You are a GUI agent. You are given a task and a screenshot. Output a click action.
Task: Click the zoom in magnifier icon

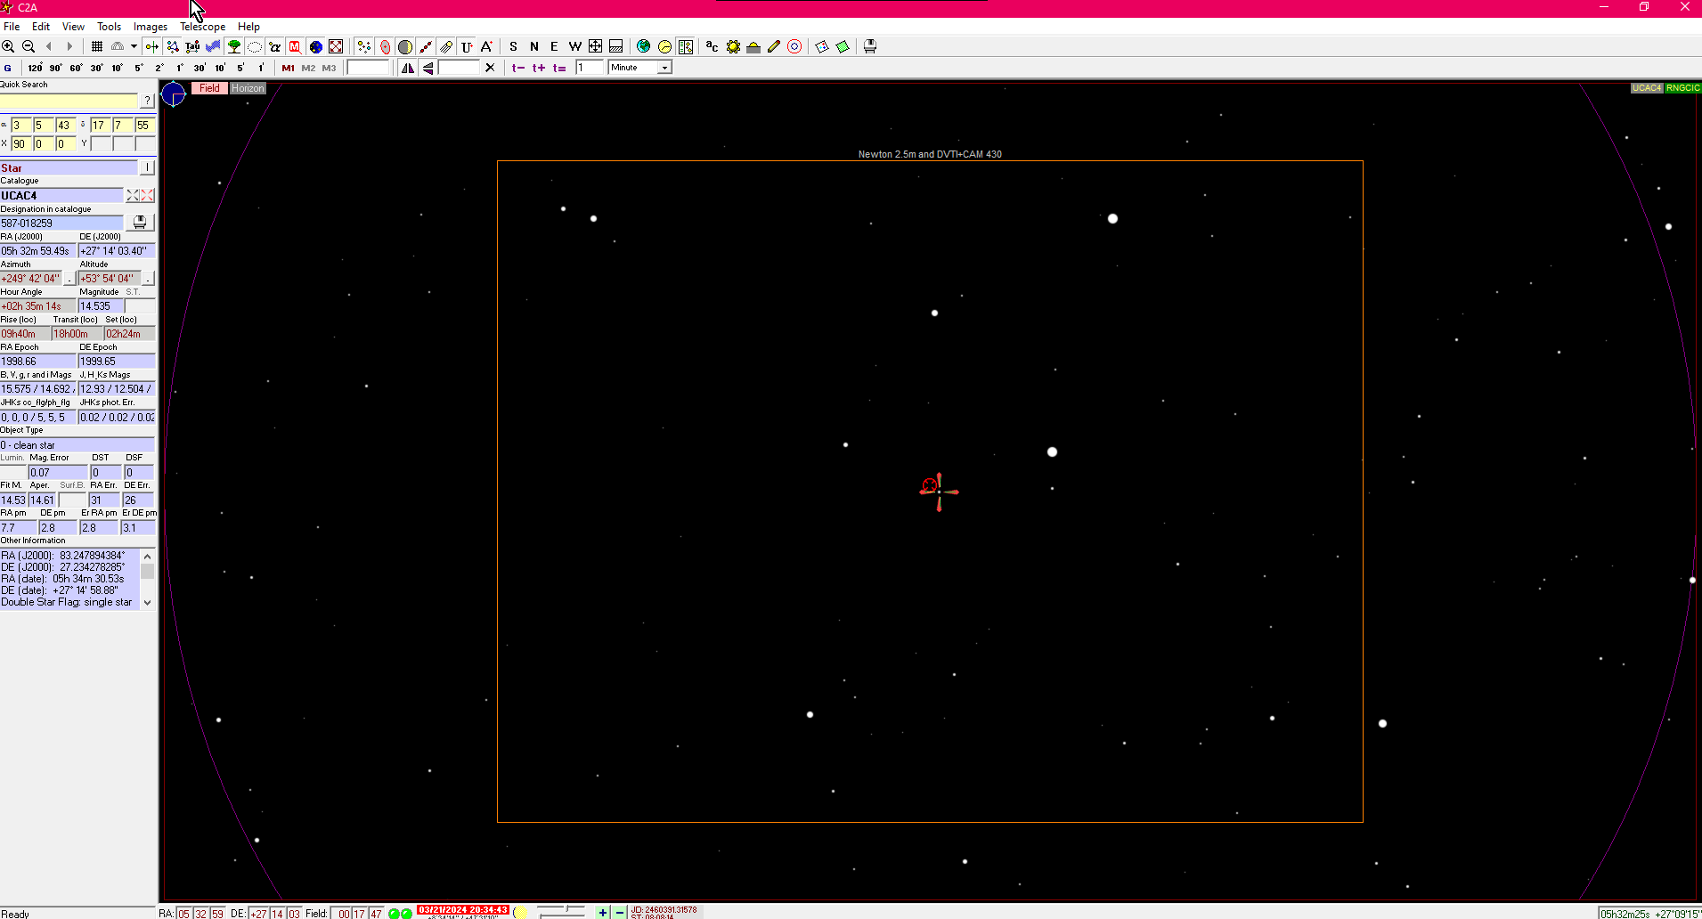(x=9, y=46)
